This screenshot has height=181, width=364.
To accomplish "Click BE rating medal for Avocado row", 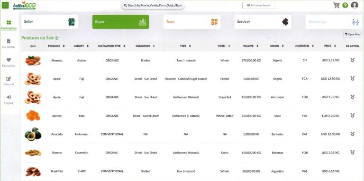I will [x=353, y=134].
